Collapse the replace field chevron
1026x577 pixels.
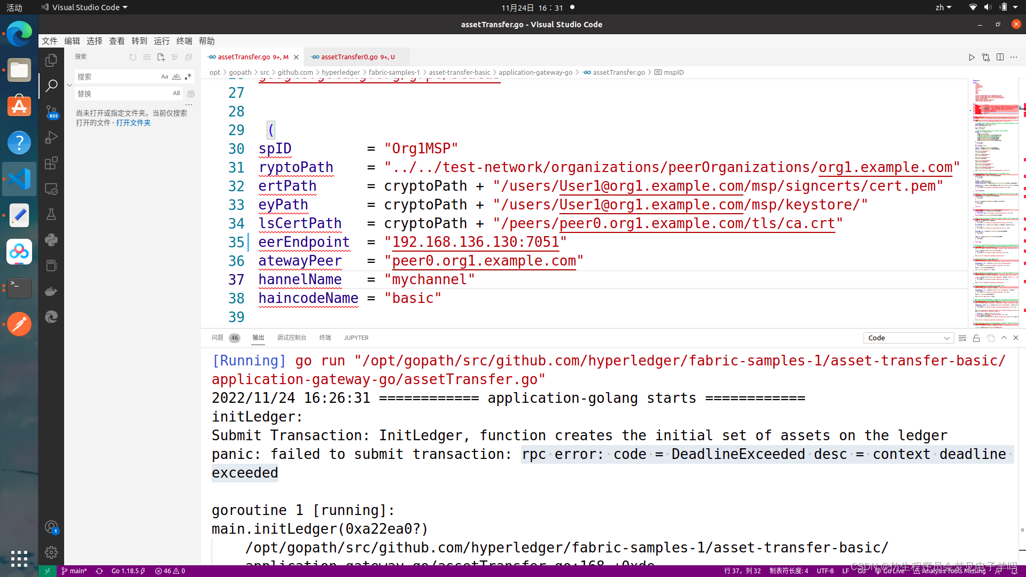tap(69, 85)
